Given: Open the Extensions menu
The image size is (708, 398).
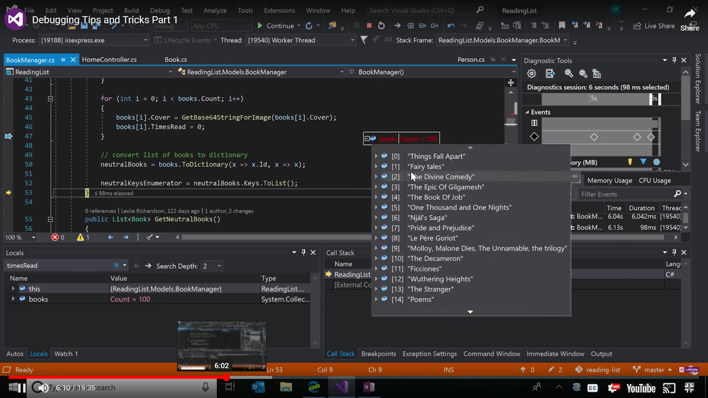Looking at the screenshot, I should (x=279, y=10).
